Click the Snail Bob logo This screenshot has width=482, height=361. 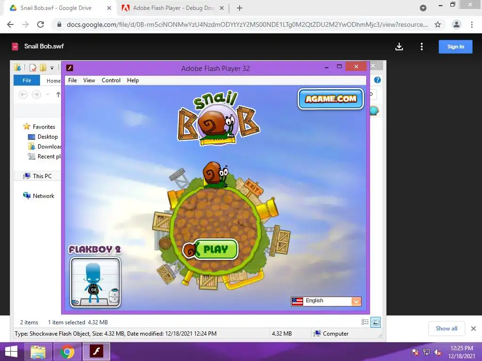[218, 118]
